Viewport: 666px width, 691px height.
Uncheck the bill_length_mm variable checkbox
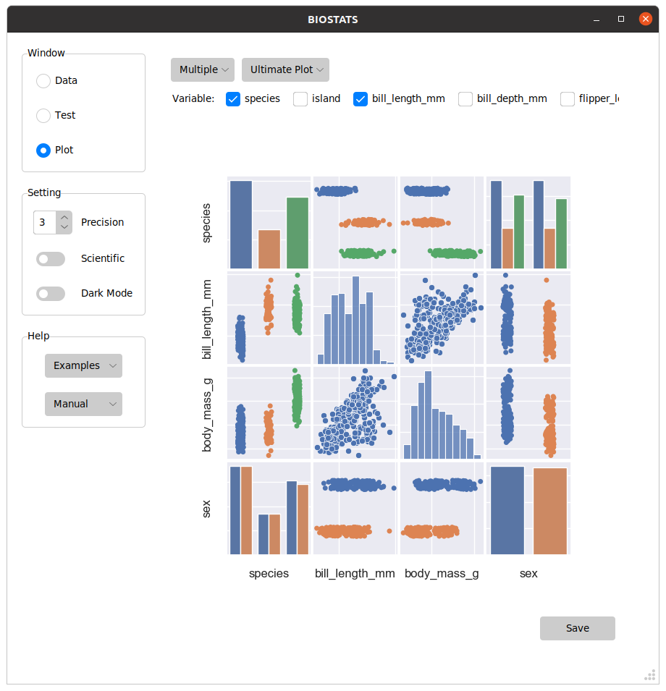click(x=361, y=99)
